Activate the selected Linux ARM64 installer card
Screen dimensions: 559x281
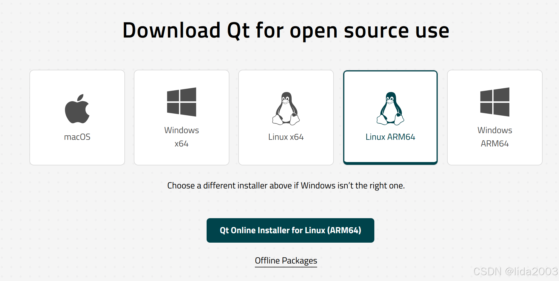point(390,118)
